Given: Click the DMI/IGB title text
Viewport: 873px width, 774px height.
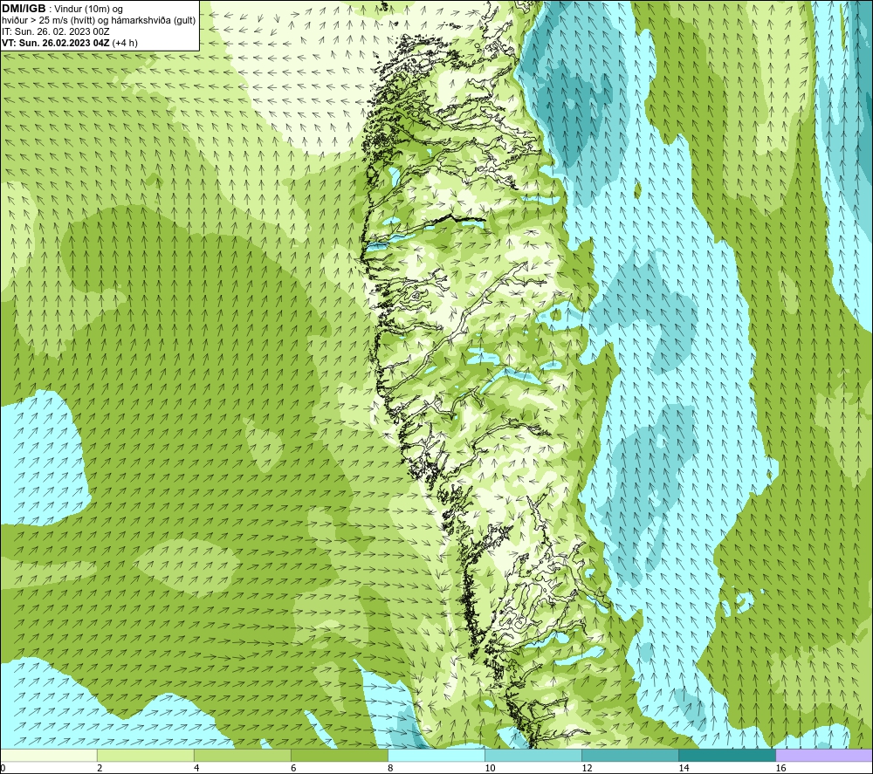Looking at the screenshot, I should (24, 9).
